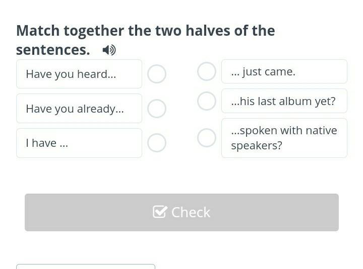
Task: Pick the circle beside "... just came."
Action: [x=207, y=71]
